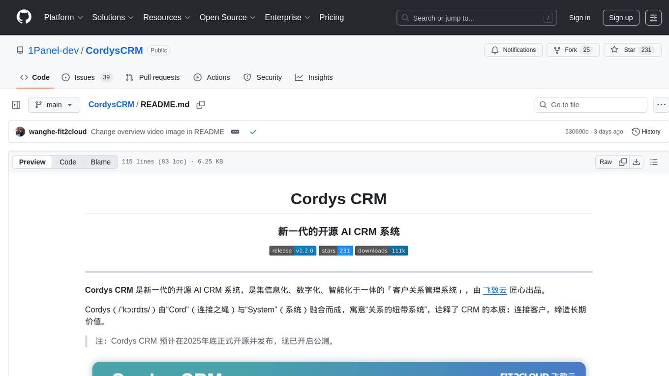Open the 飞致云 hyperlink
The height and width of the screenshot is (376, 669).
[x=495, y=290]
